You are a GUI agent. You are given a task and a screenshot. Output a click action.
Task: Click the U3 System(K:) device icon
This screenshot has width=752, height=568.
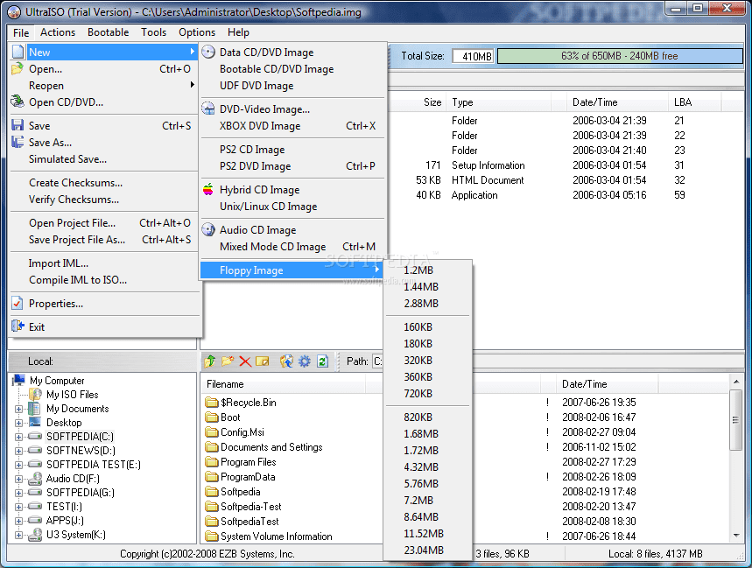(34, 534)
